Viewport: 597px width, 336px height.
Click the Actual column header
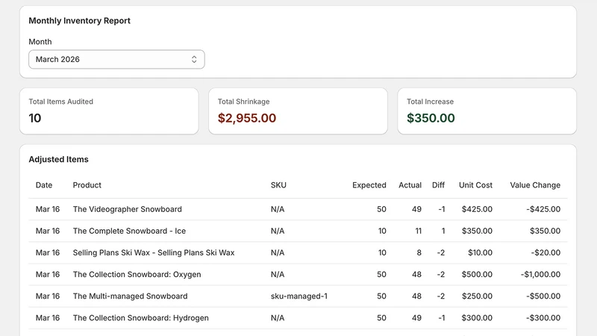coord(410,185)
